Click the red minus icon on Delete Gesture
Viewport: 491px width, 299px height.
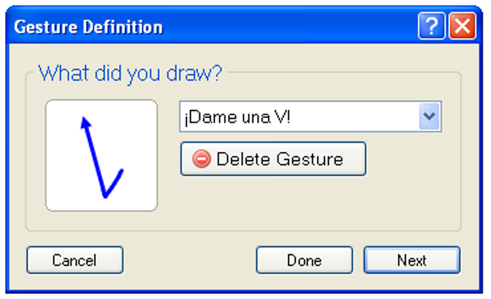pyautogui.click(x=201, y=159)
